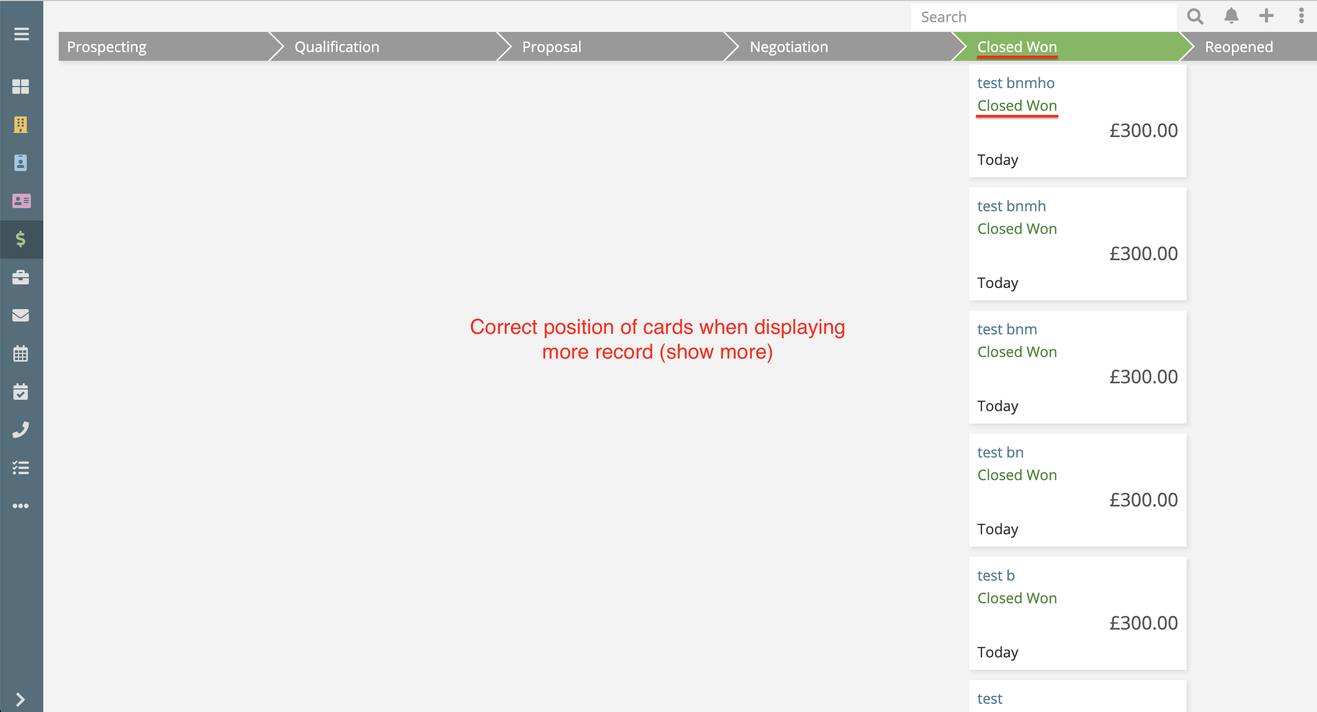The image size is (1317, 712).
Task: Switch to the Prospecting stage
Action: (x=106, y=46)
